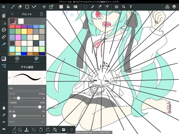This screenshot has height=134, width=179.
Task: Increase 最小幅 with plus
Action: click(x=44, y=116)
